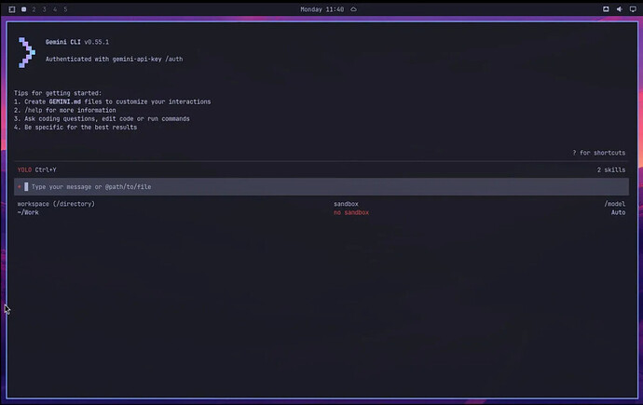Click the 'sandbox' footer label
This screenshot has width=643, height=405.
[346, 204]
